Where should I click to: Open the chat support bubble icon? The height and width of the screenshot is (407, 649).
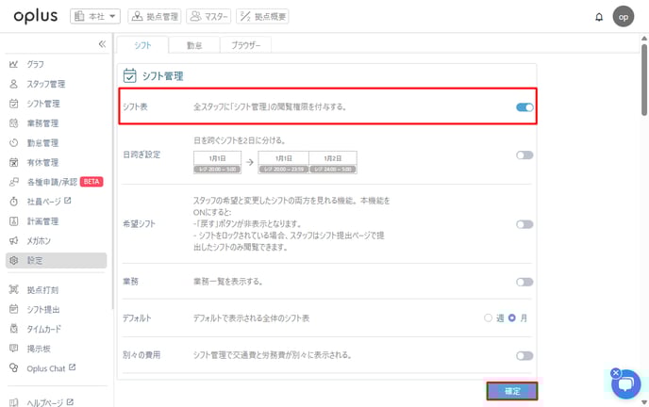tap(625, 383)
